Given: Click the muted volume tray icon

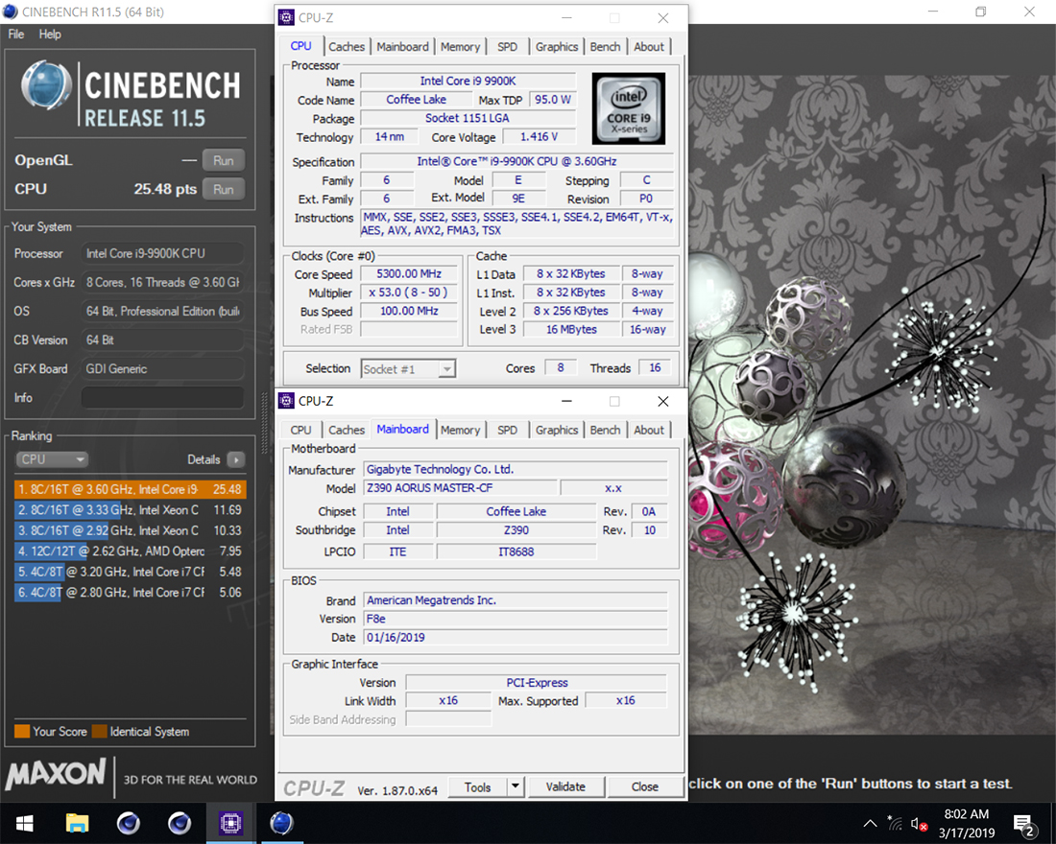Looking at the screenshot, I should [x=919, y=823].
